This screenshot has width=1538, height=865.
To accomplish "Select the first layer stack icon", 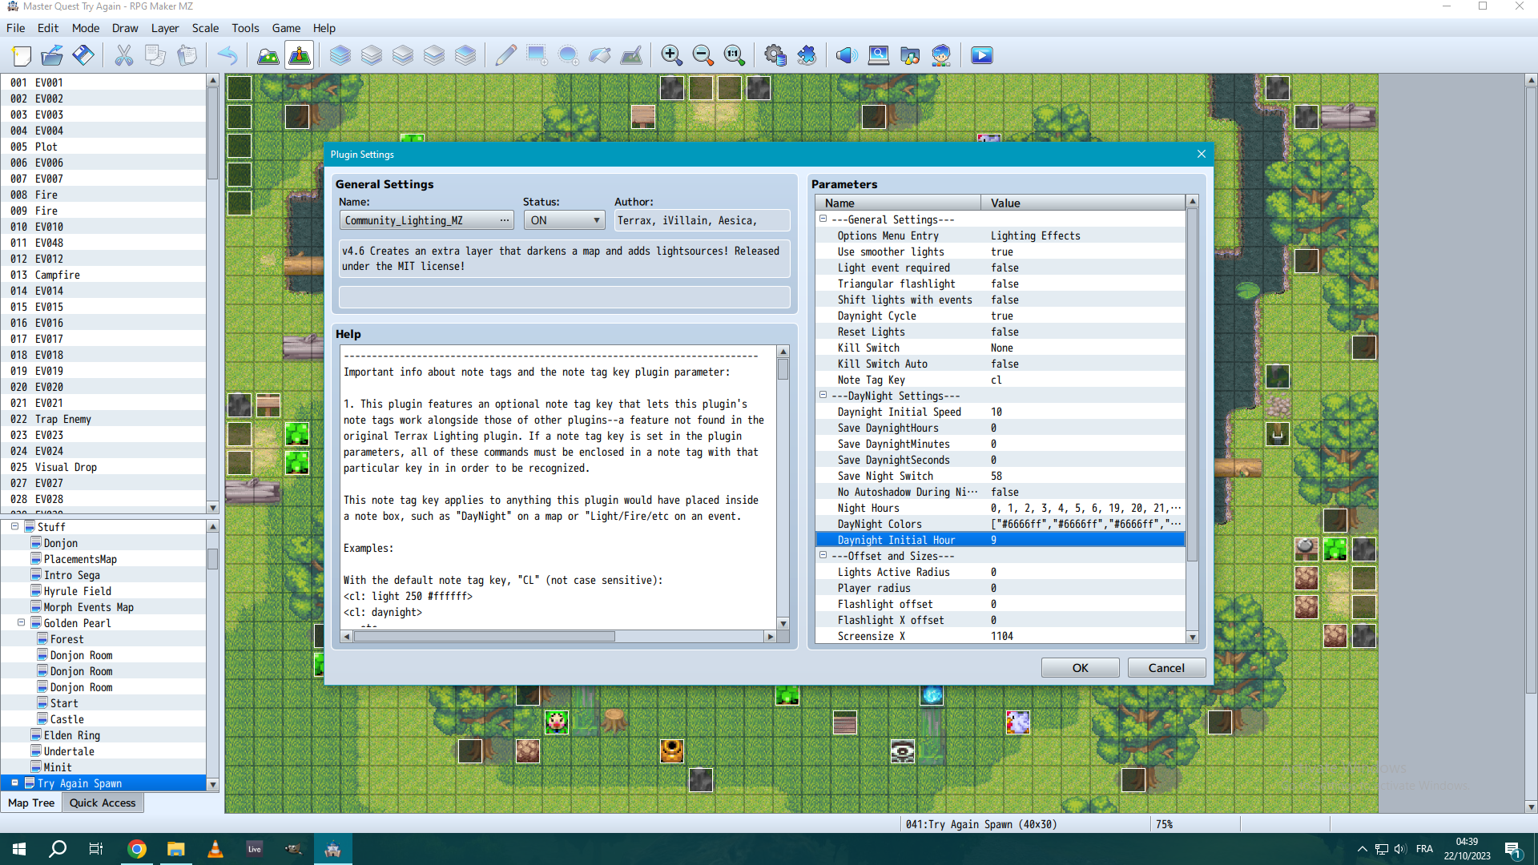I will tap(340, 55).
